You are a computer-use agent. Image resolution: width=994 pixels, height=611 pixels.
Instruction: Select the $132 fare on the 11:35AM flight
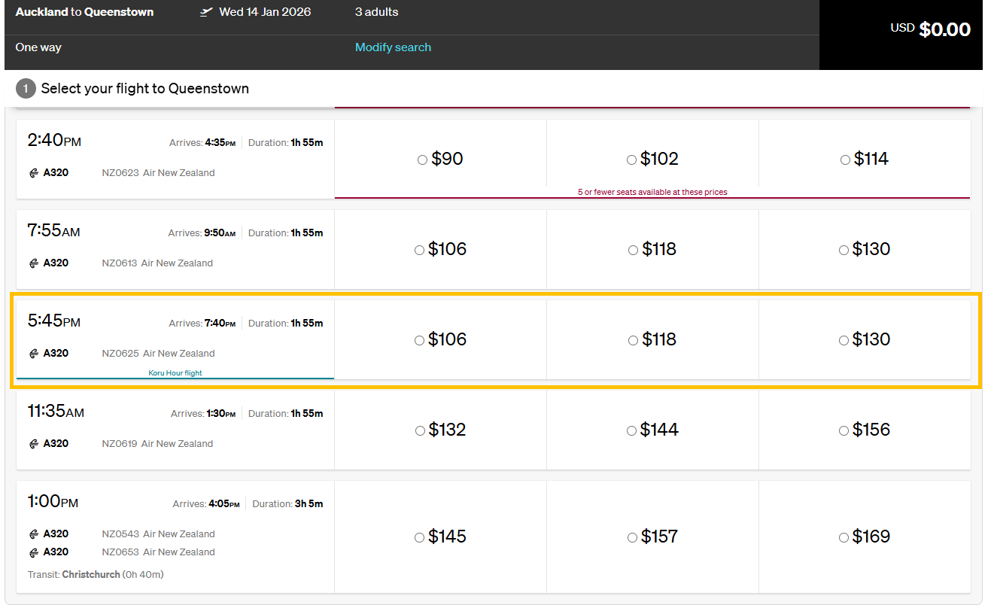point(420,430)
